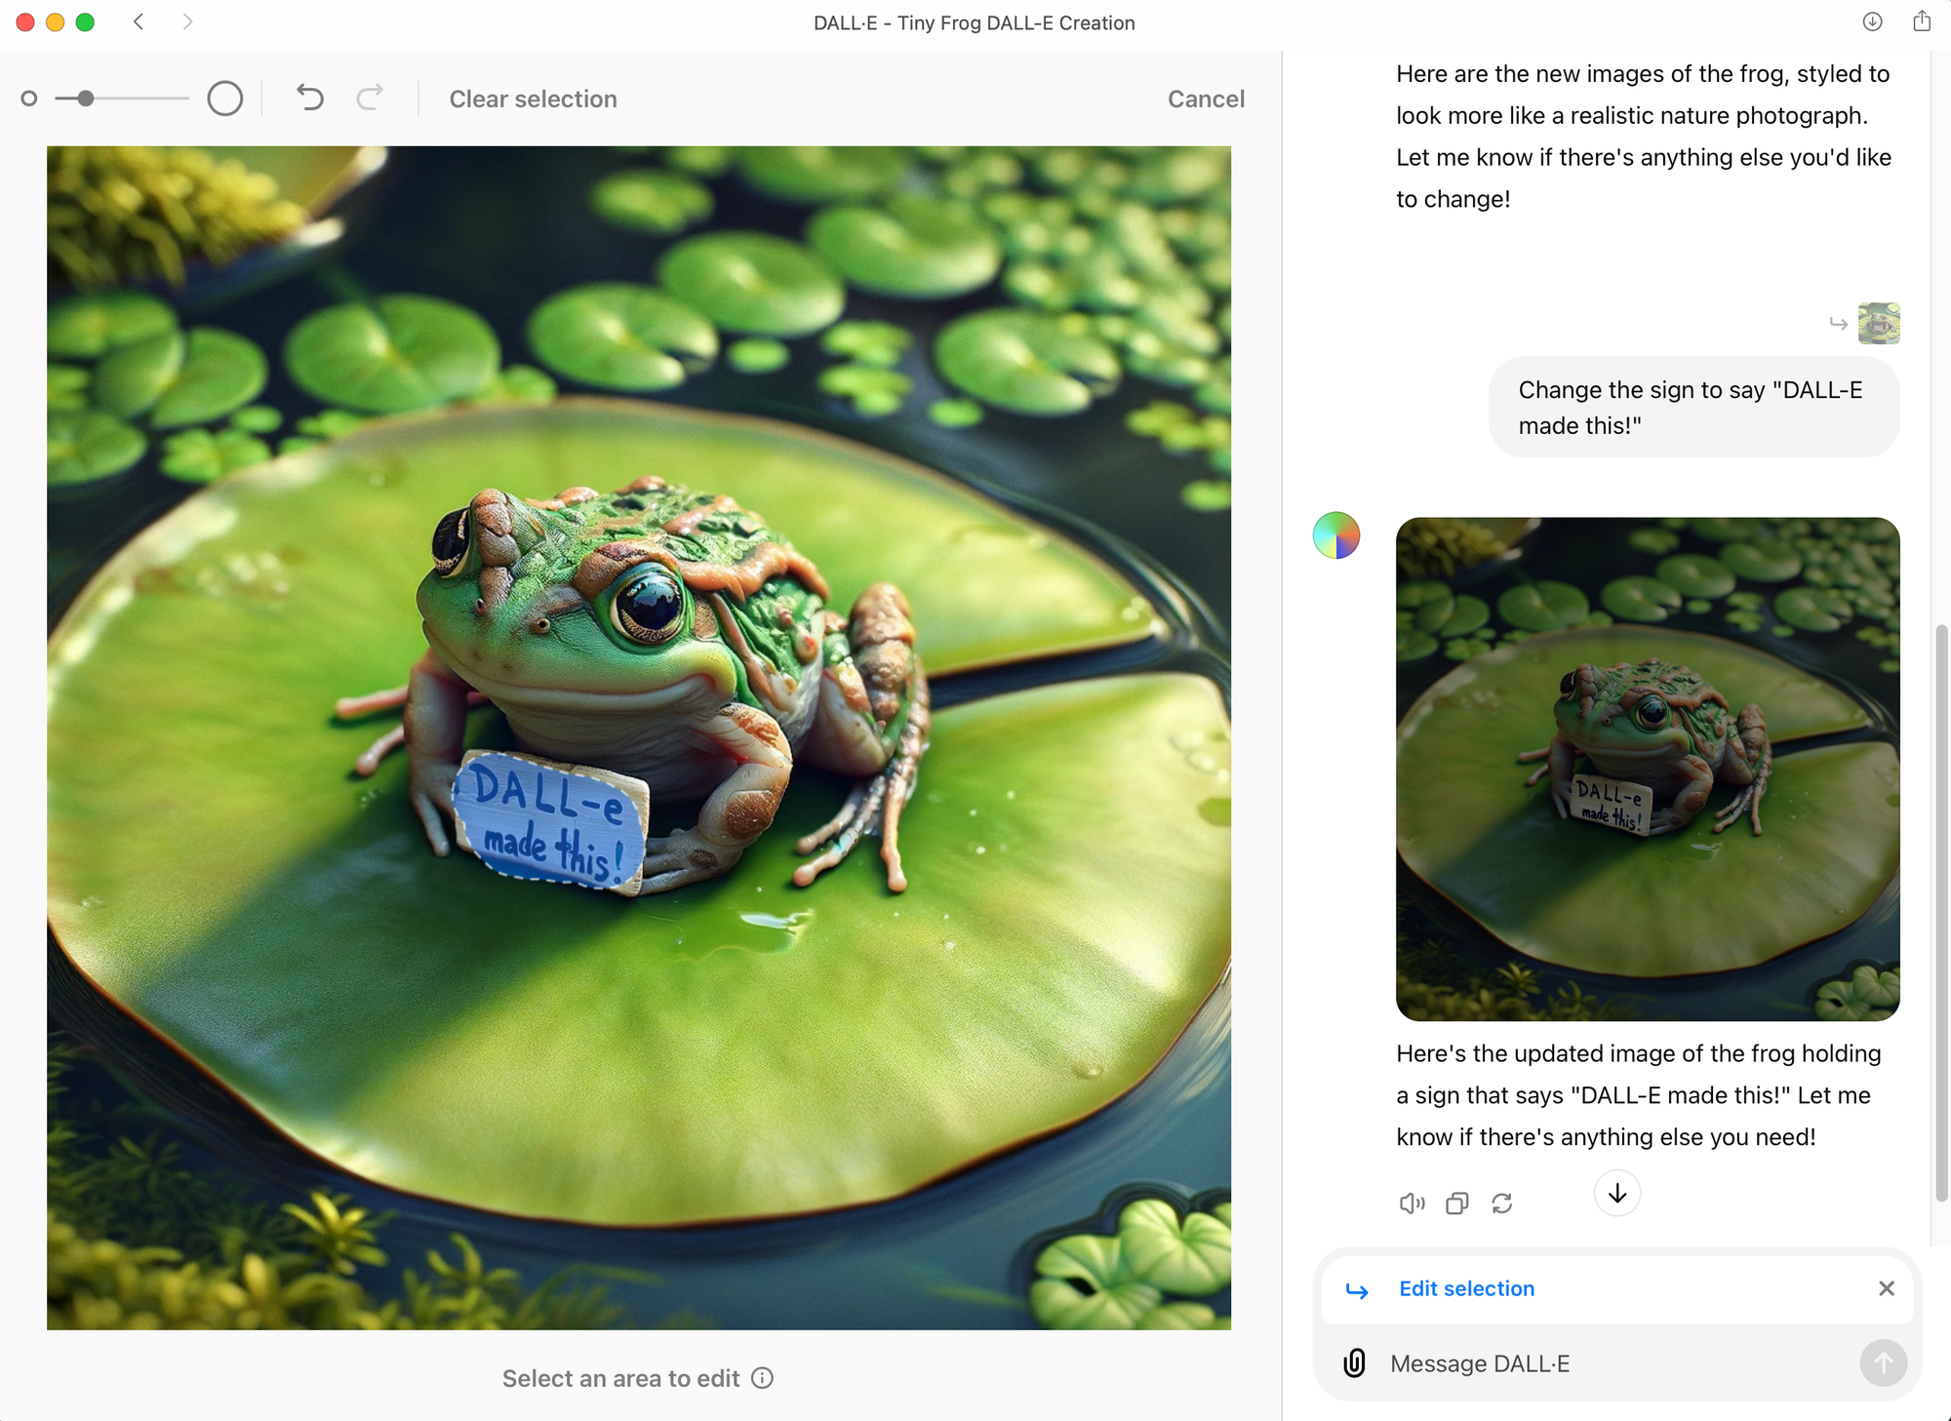Attach a file using the paperclip icon
Image resolution: width=1951 pixels, height=1421 pixels.
1354,1363
